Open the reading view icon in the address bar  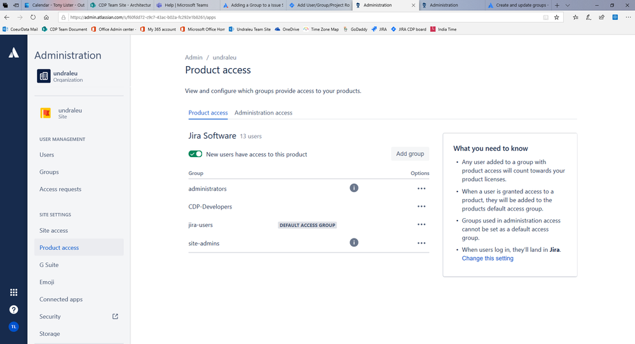click(545, 17)
